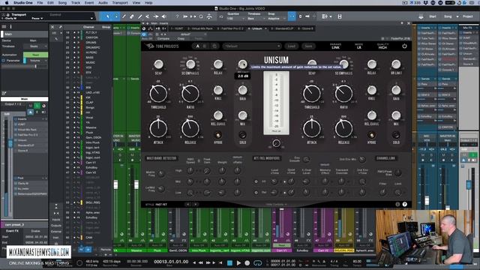Viewport: 480px width, 270px height.
Task: Switch to the Ozone 8 plugin tab
Action: [305, 28]
